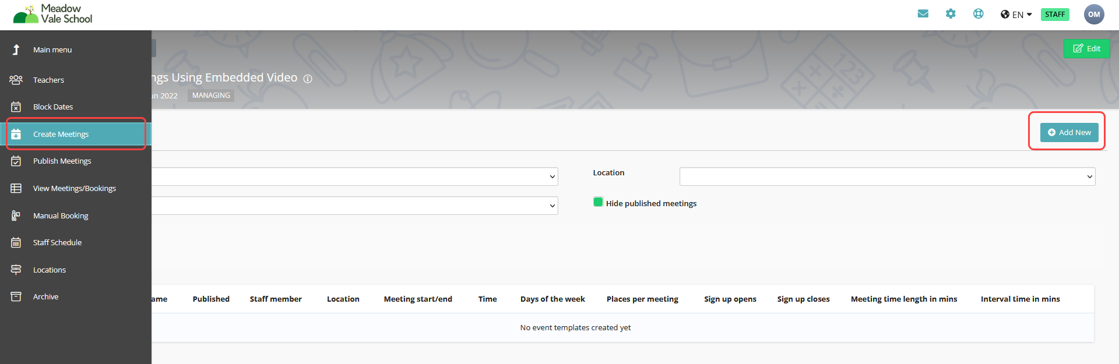
Task: Click the help lifebuoy icon
Action: coord(978,14)
